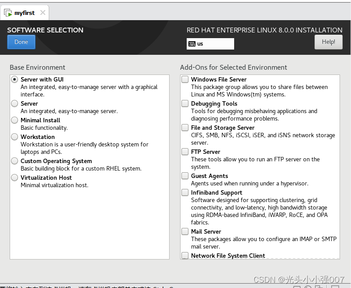Enable the Mail Server checkbox
This screenshot has height=288, width=351.
(x=185, y=232)
